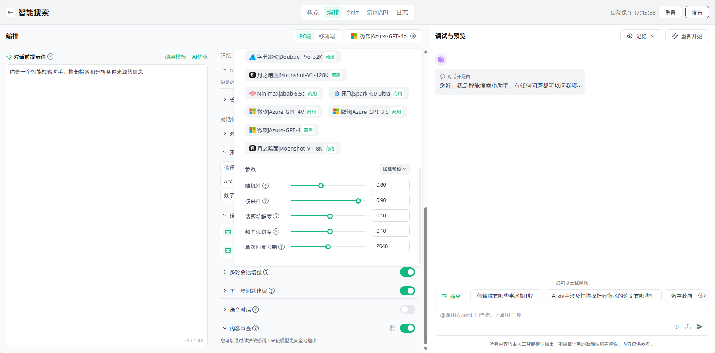This screenshot has width=715, height=353.
Task: Click the chatbot avatar icon in preview
Action: click(441, 59)
